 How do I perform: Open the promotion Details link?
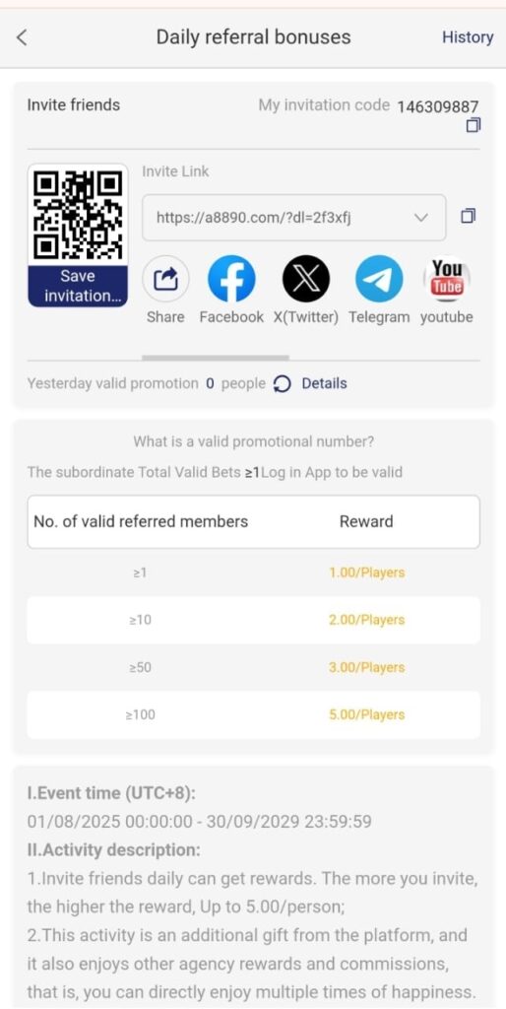point(324,383)
